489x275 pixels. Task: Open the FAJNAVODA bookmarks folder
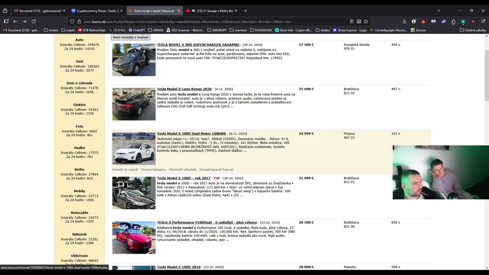click(x=261, y=30)
